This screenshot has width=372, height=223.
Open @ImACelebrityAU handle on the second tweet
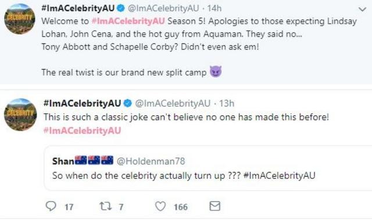[173, 103]
